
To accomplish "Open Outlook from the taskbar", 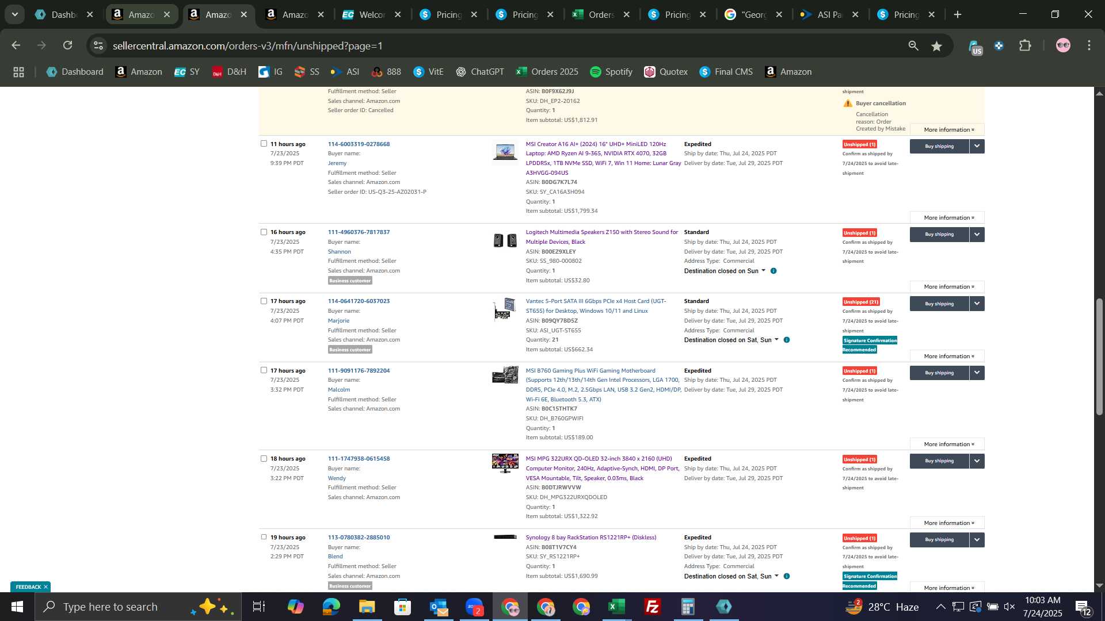I will pos(439,607).
